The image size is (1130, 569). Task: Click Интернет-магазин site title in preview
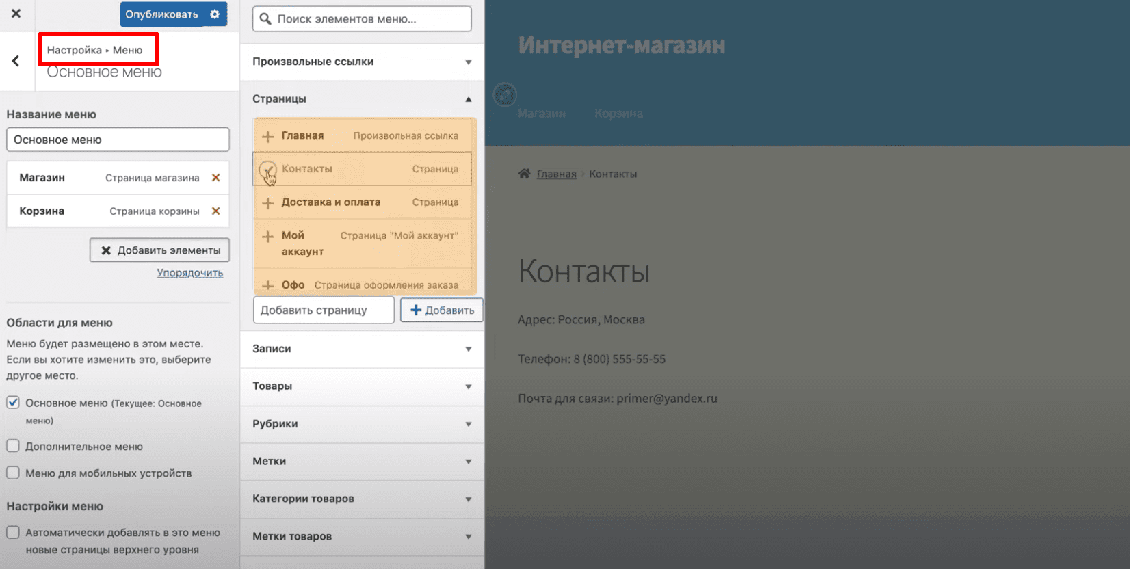coord(622,45)
